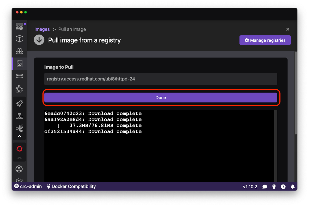
Task: Click the branching tree icon above the chevron
Action: click(x=20, y=128)
